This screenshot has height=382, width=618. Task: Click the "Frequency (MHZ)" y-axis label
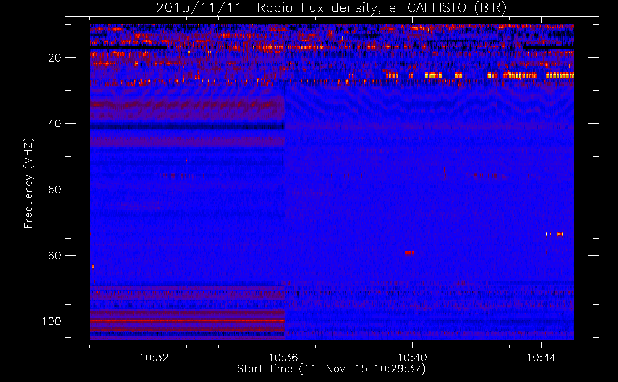[x=28, y=183]
